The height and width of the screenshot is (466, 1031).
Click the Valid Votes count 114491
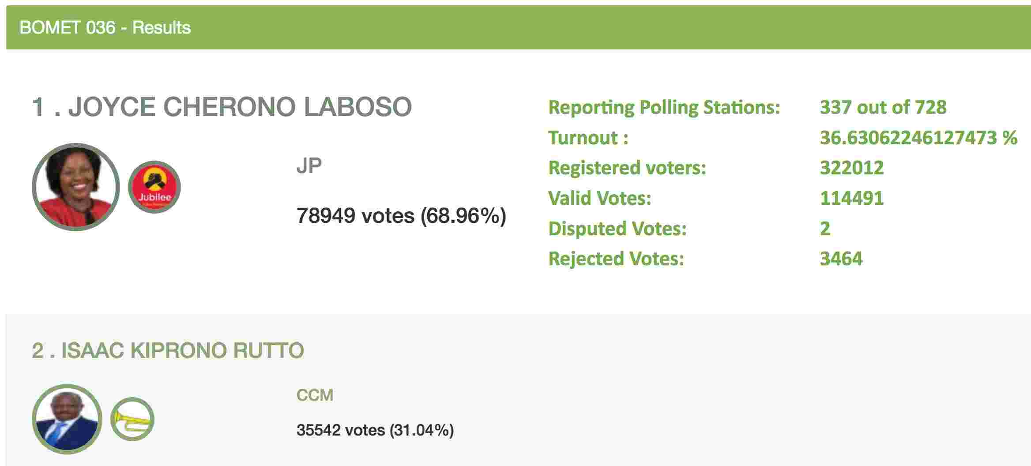click(851, 198)
